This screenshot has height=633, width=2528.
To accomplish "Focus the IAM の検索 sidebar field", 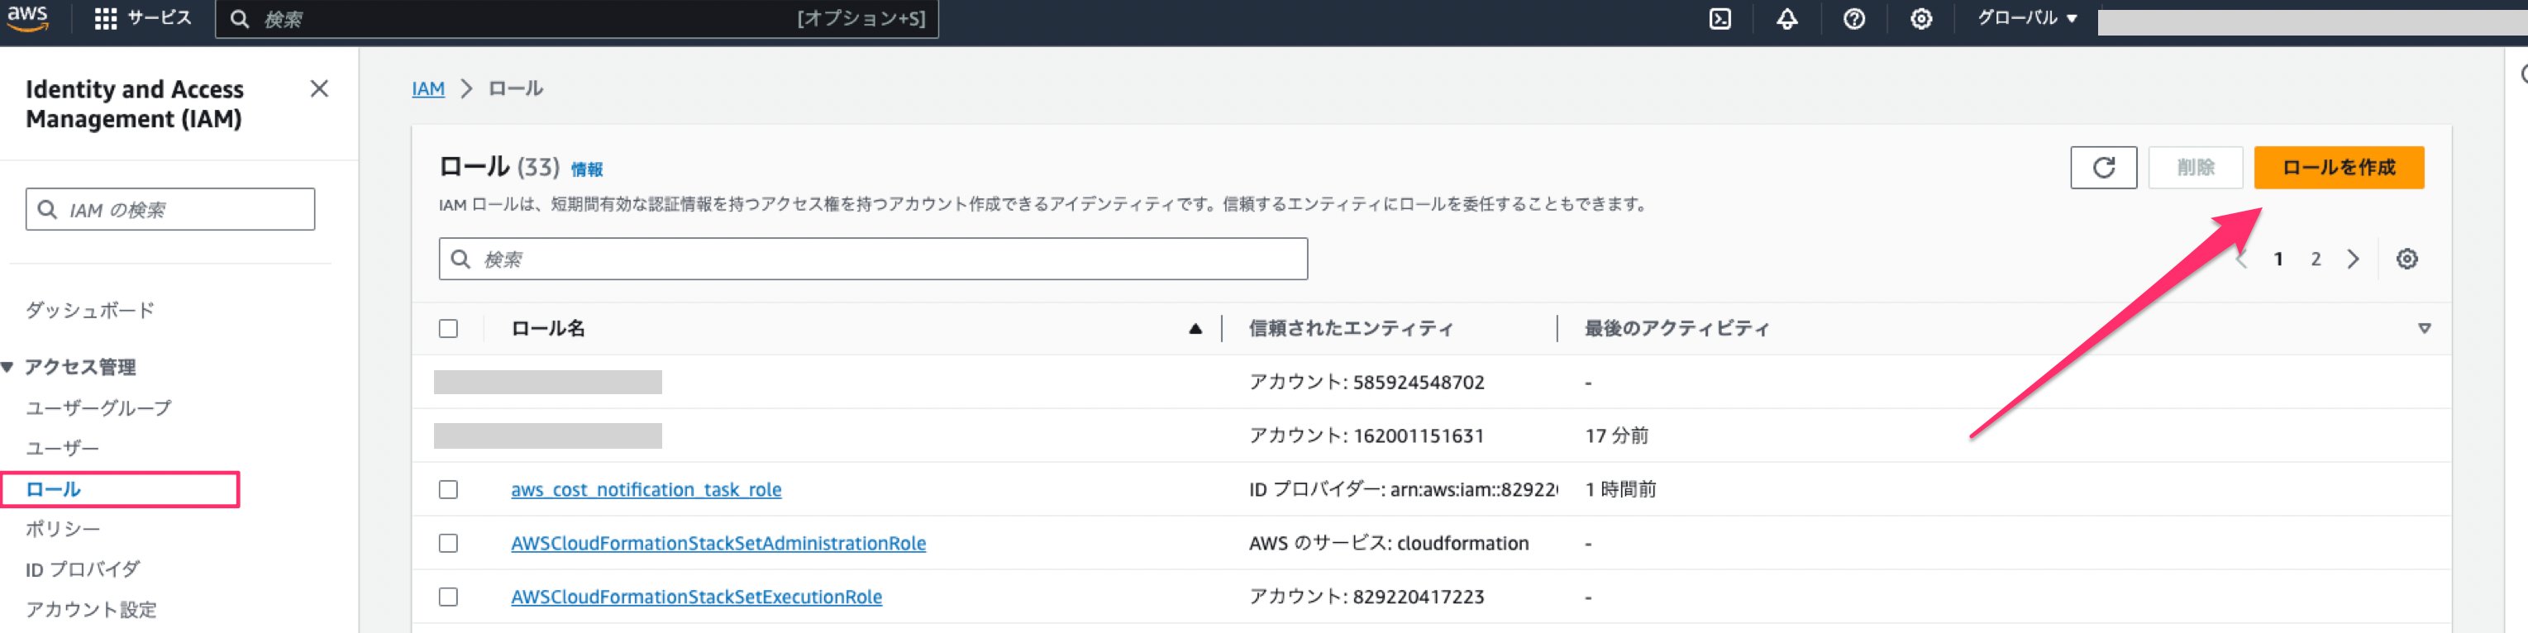I will click(x=169, y=209).
